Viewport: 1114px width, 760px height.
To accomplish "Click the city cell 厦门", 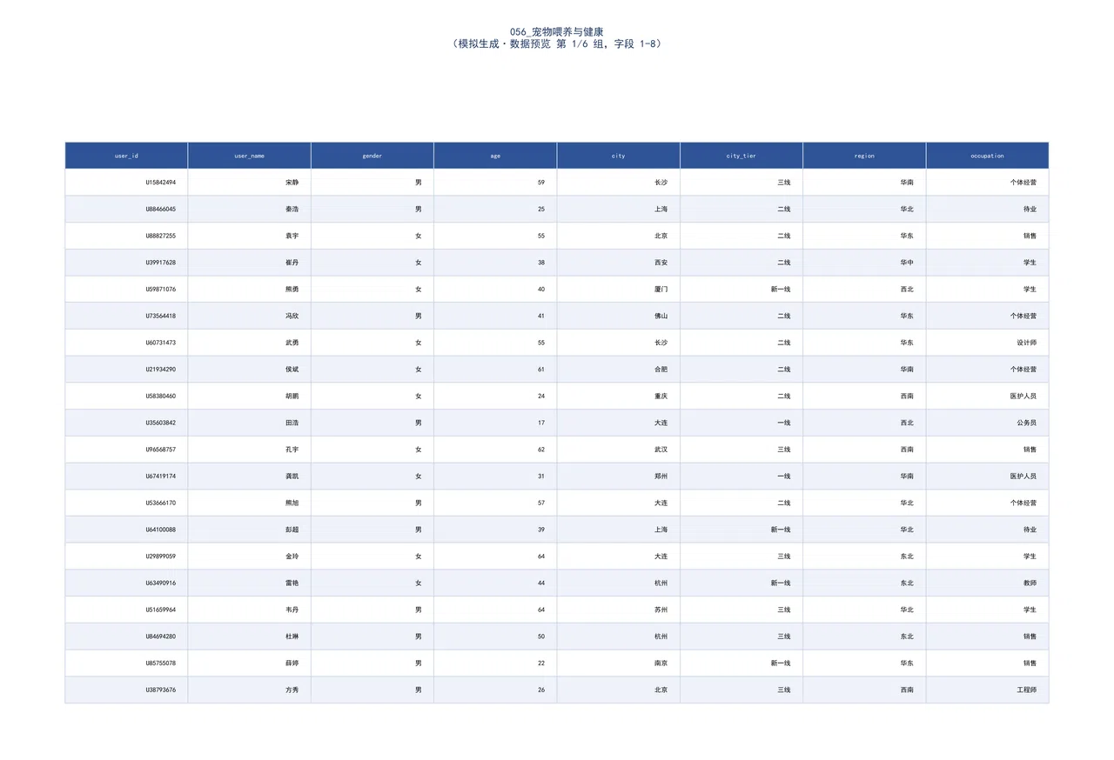I will (x=619, y=290).
